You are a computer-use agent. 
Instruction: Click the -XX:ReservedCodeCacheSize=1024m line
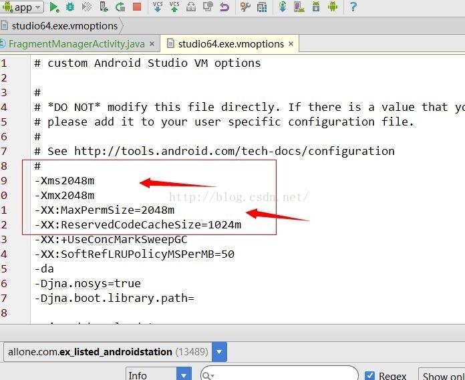point(138,224)
